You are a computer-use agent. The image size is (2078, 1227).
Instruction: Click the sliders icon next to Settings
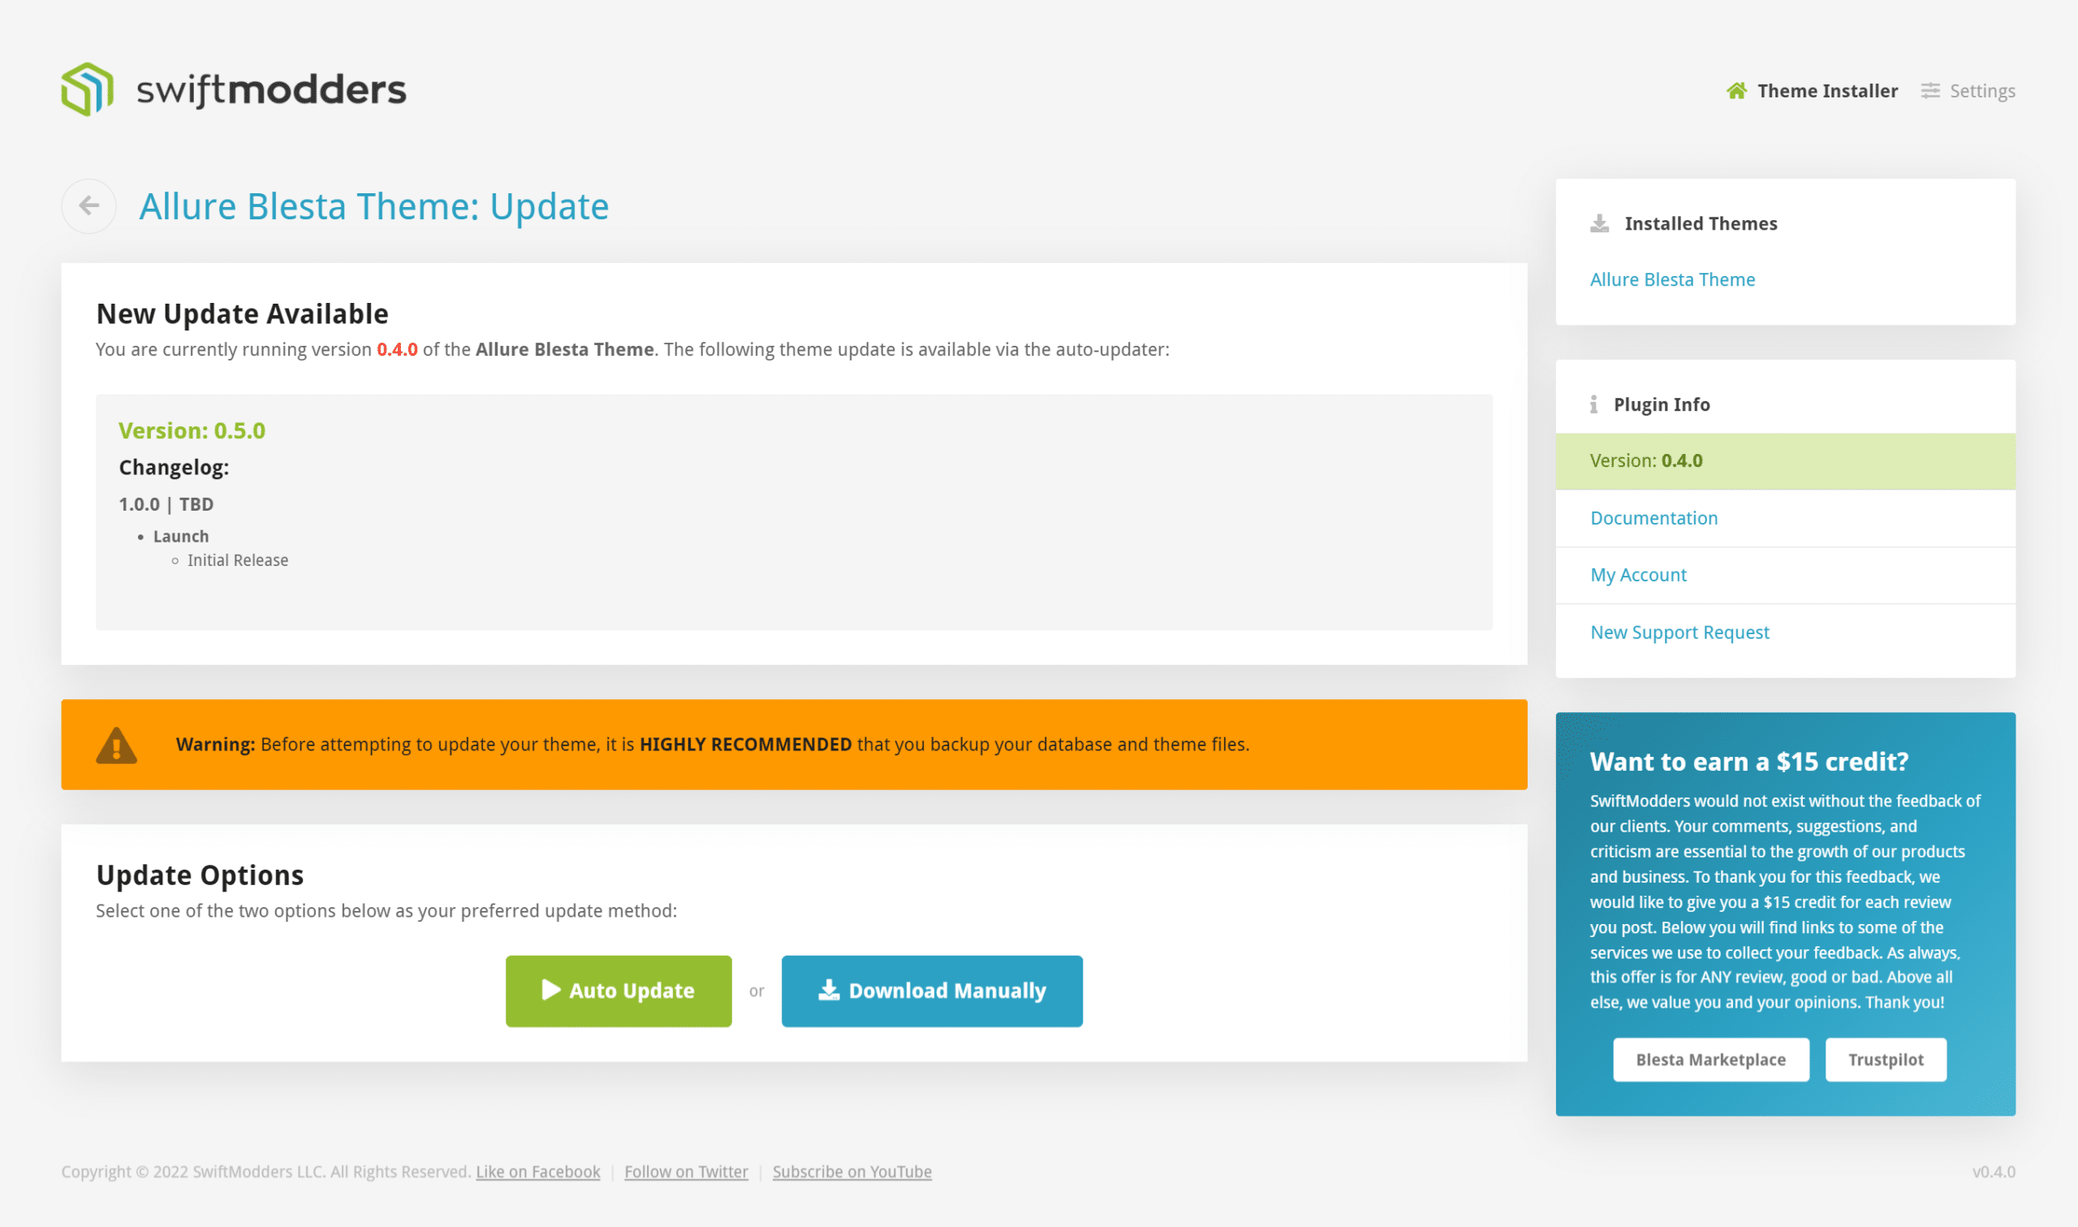[1929, 91]
